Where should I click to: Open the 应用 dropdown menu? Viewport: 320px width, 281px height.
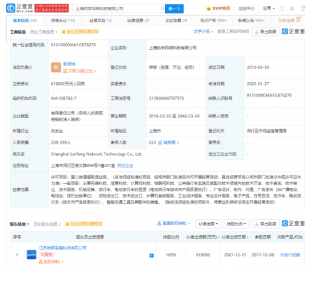(x=268, y=8)
